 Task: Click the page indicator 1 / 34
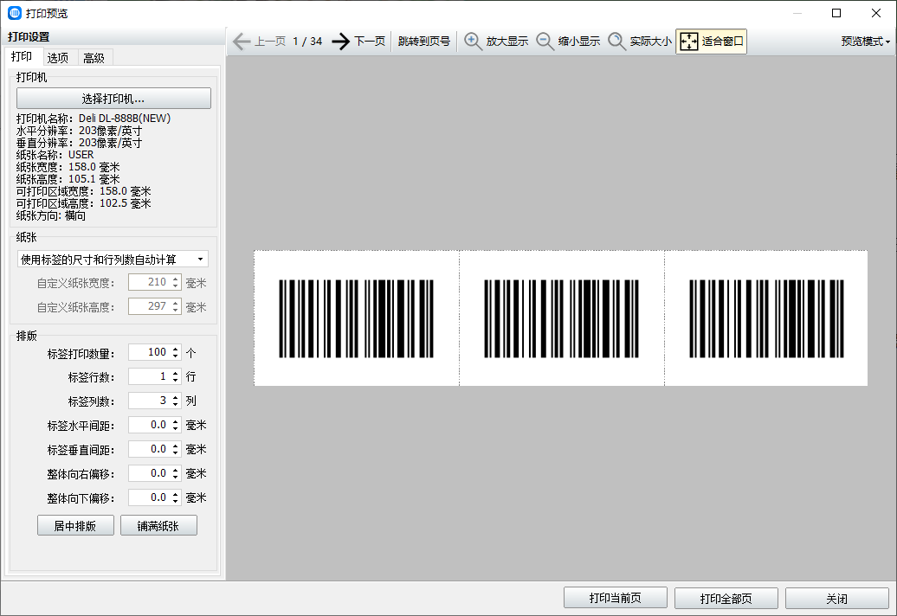pos(307,42)
